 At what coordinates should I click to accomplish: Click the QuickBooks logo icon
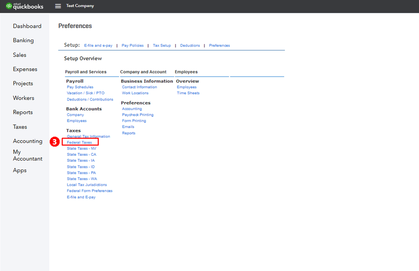point(9,6)
